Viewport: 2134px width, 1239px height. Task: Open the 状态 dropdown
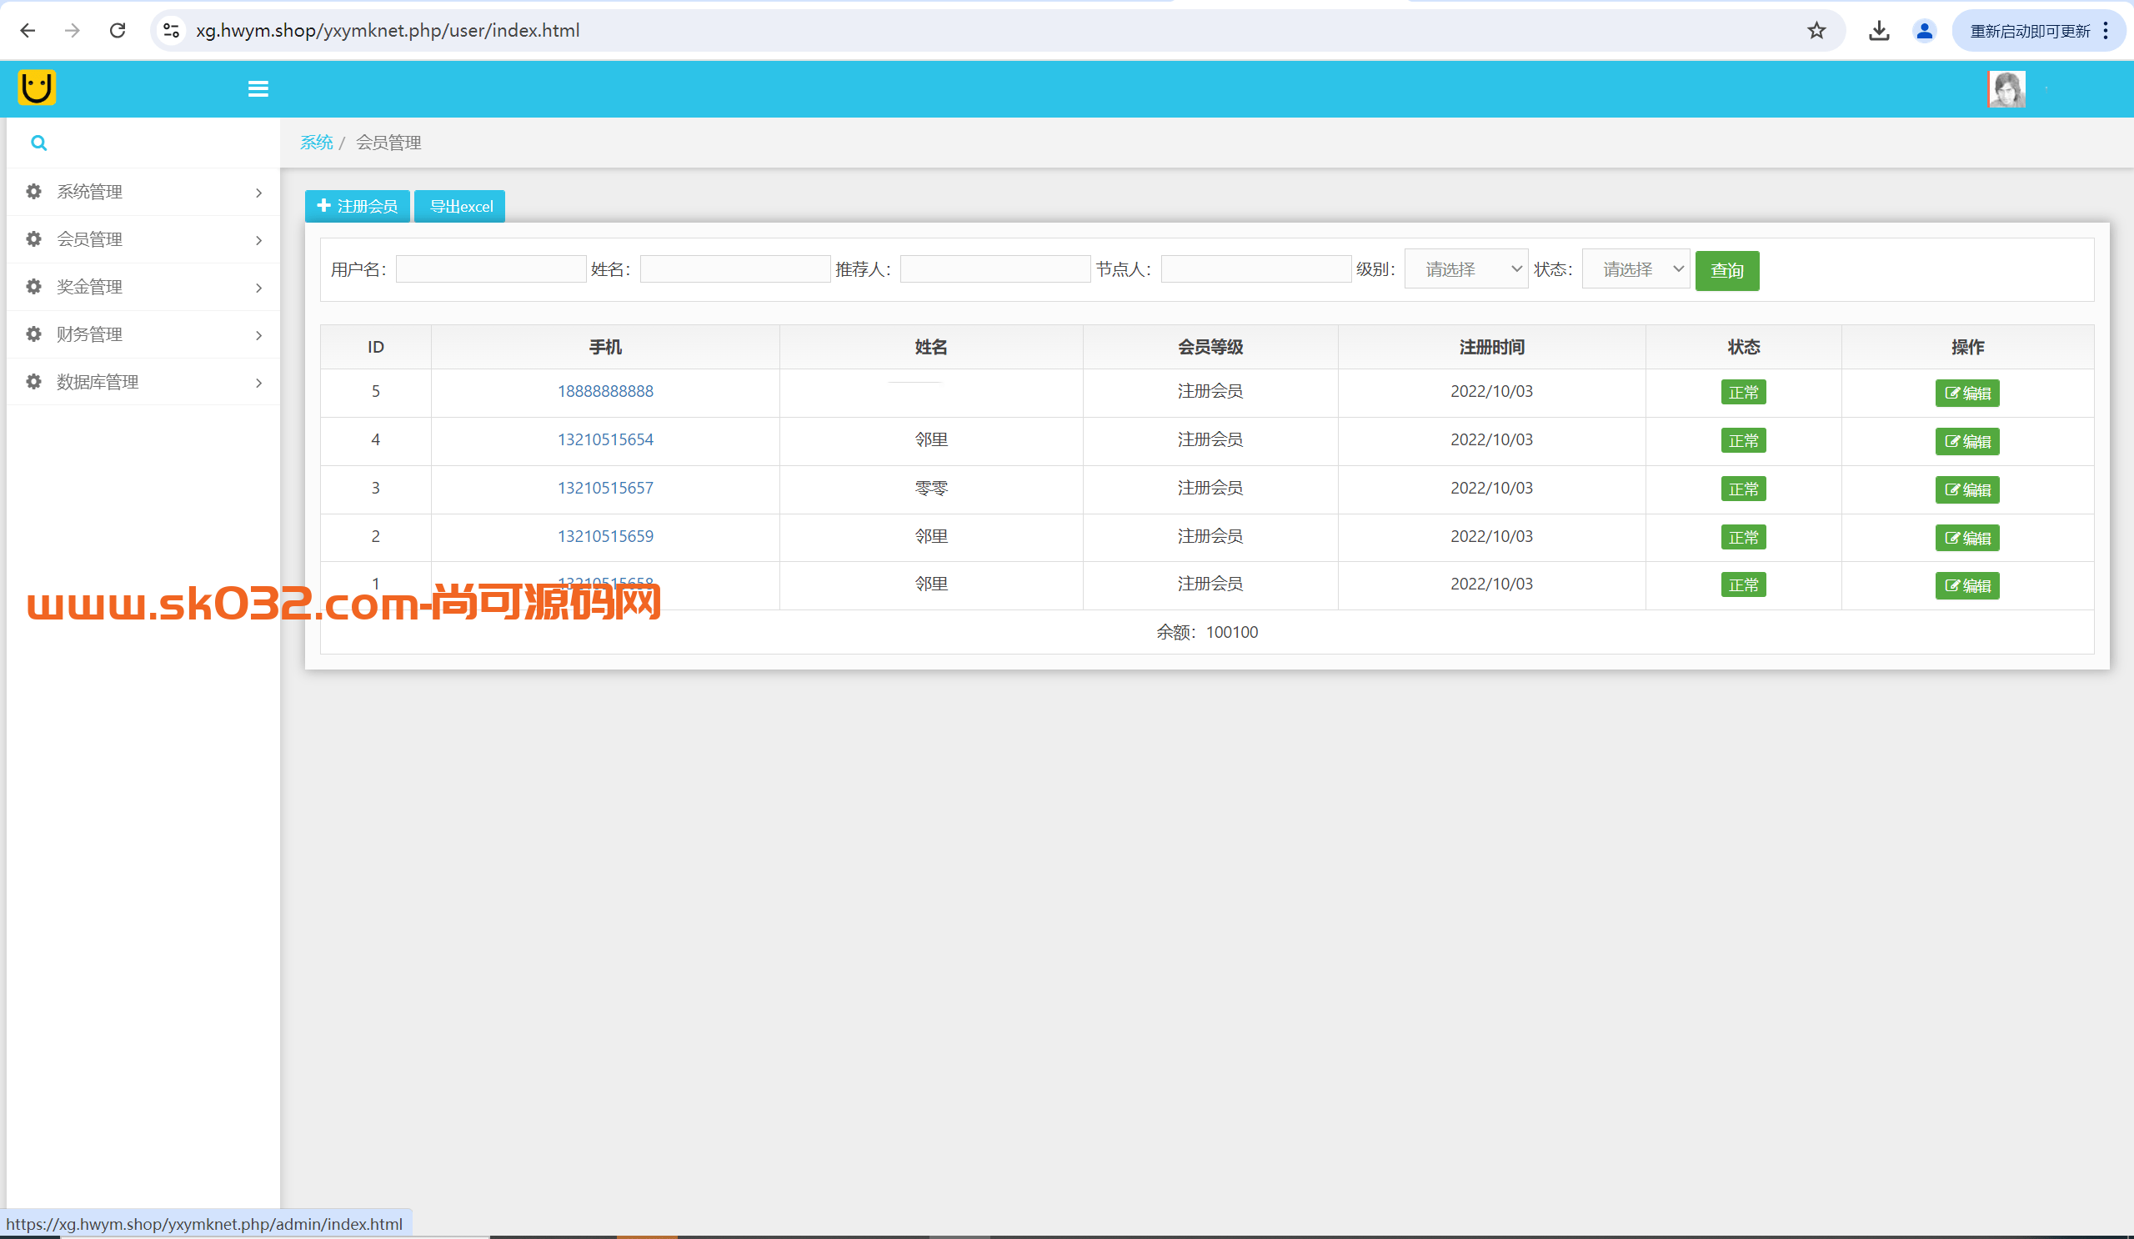click(x=1636, y=269)
